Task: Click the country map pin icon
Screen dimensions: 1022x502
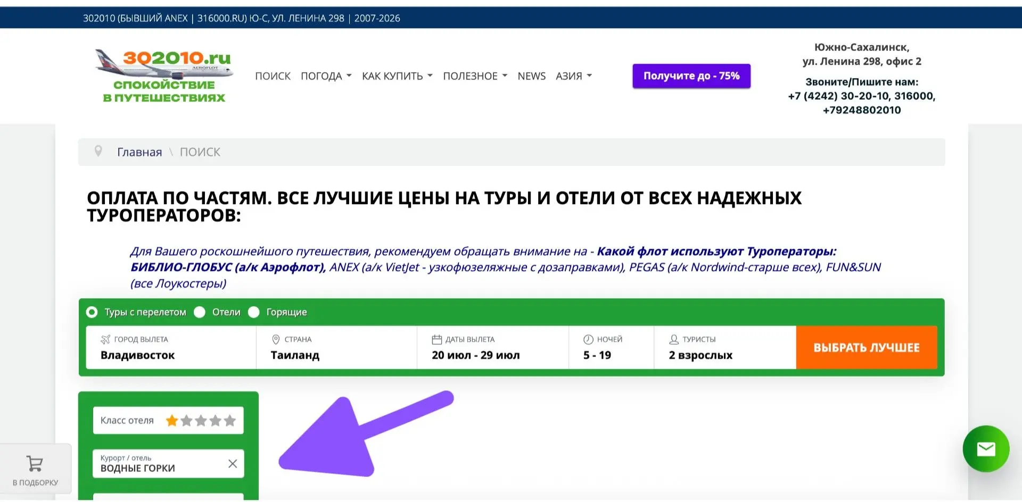Action: 276,339
